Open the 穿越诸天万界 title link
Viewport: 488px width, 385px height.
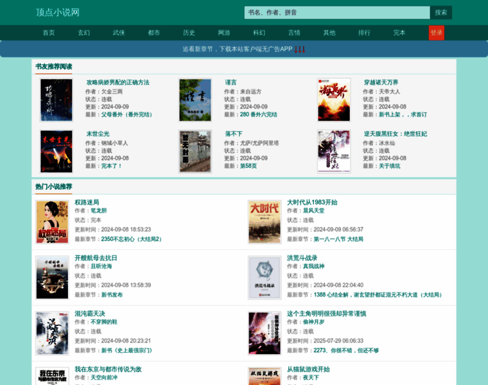pos(381,82)
